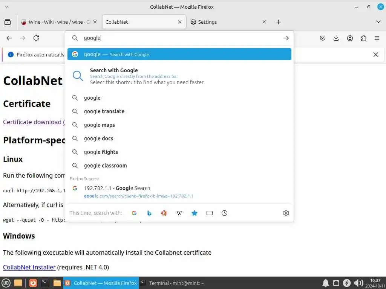Open the title bar window menu chevron

pos(7,7)
